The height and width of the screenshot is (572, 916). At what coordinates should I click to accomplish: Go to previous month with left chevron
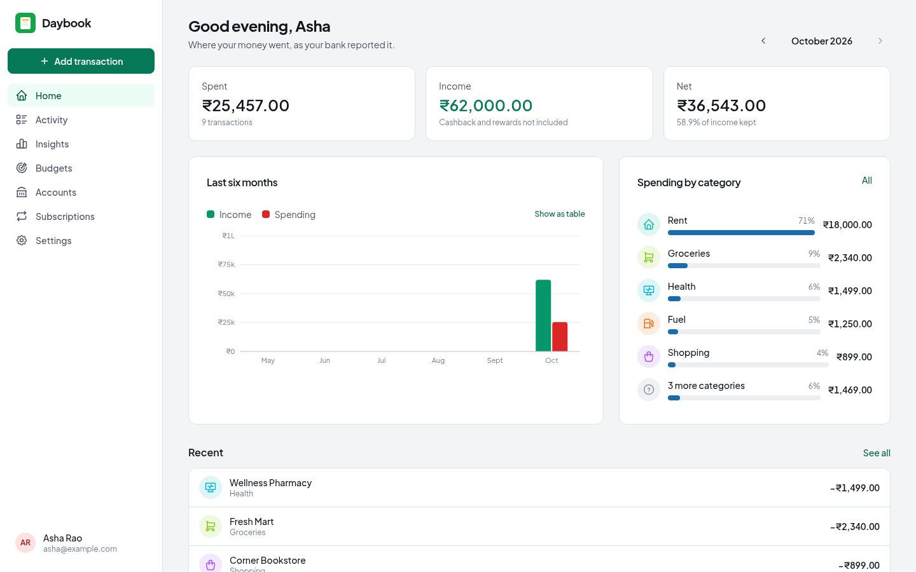763,41
